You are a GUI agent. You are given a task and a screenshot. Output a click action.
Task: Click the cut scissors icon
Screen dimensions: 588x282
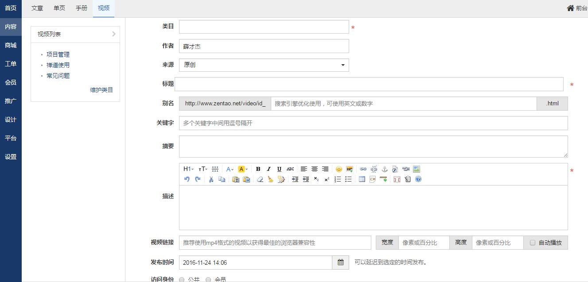point(211,179)
